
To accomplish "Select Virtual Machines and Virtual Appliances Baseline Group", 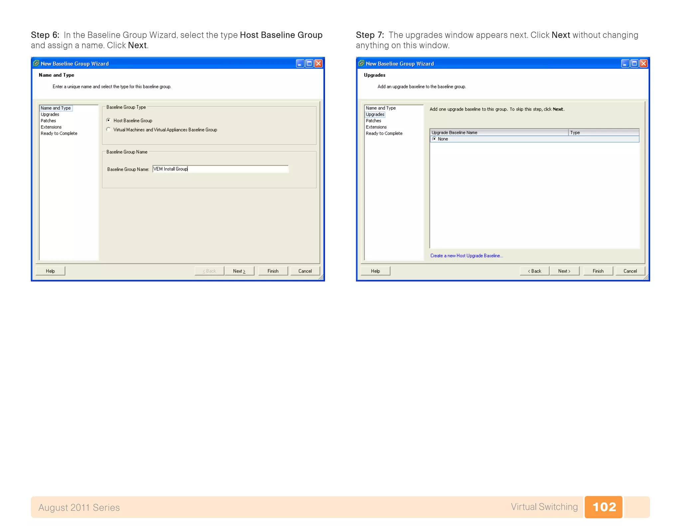I will (108, 130).
